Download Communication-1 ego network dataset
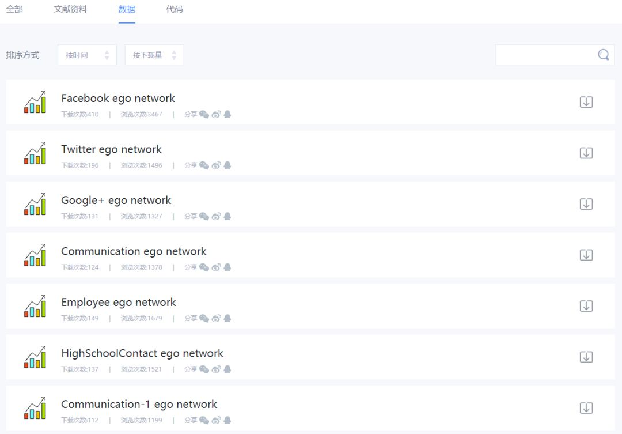This screenshot has width=622, height=434. (x=586, y=408)
